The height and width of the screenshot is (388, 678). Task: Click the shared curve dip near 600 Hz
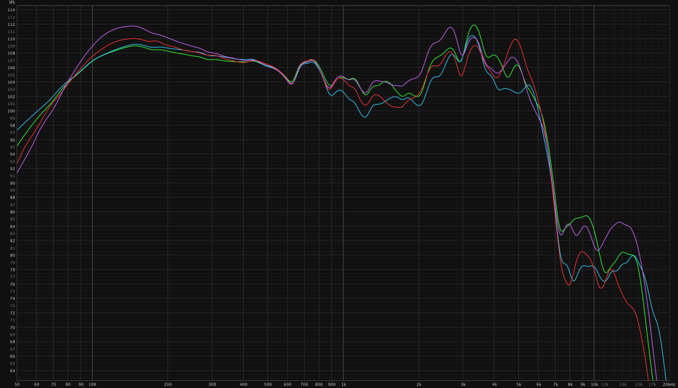point(291,83)
